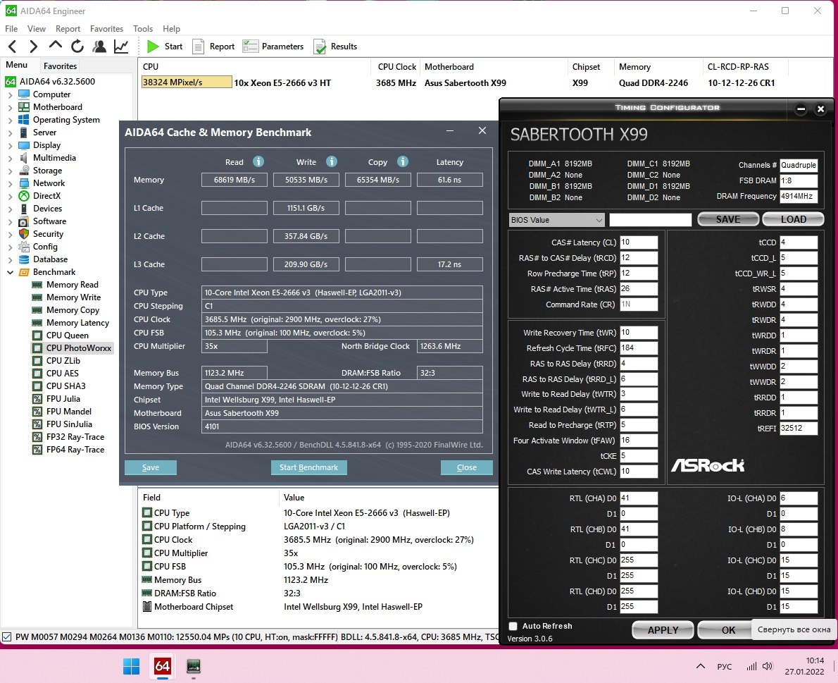Click the Read info icon in benchmark window
The width and height of the screenshot is (838, 683).
tap(258, 161)
